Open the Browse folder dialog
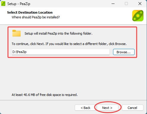 [124, 52]
